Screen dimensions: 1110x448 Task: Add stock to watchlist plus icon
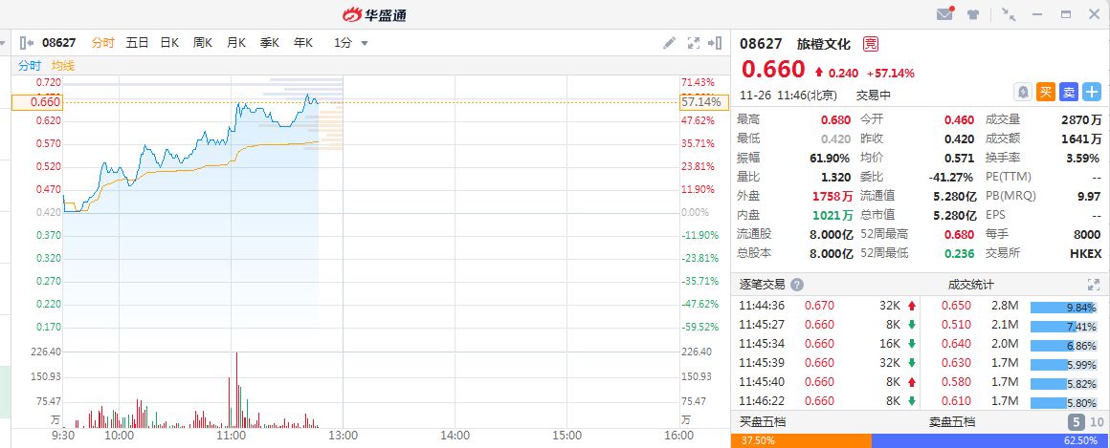pos(1092,92)
